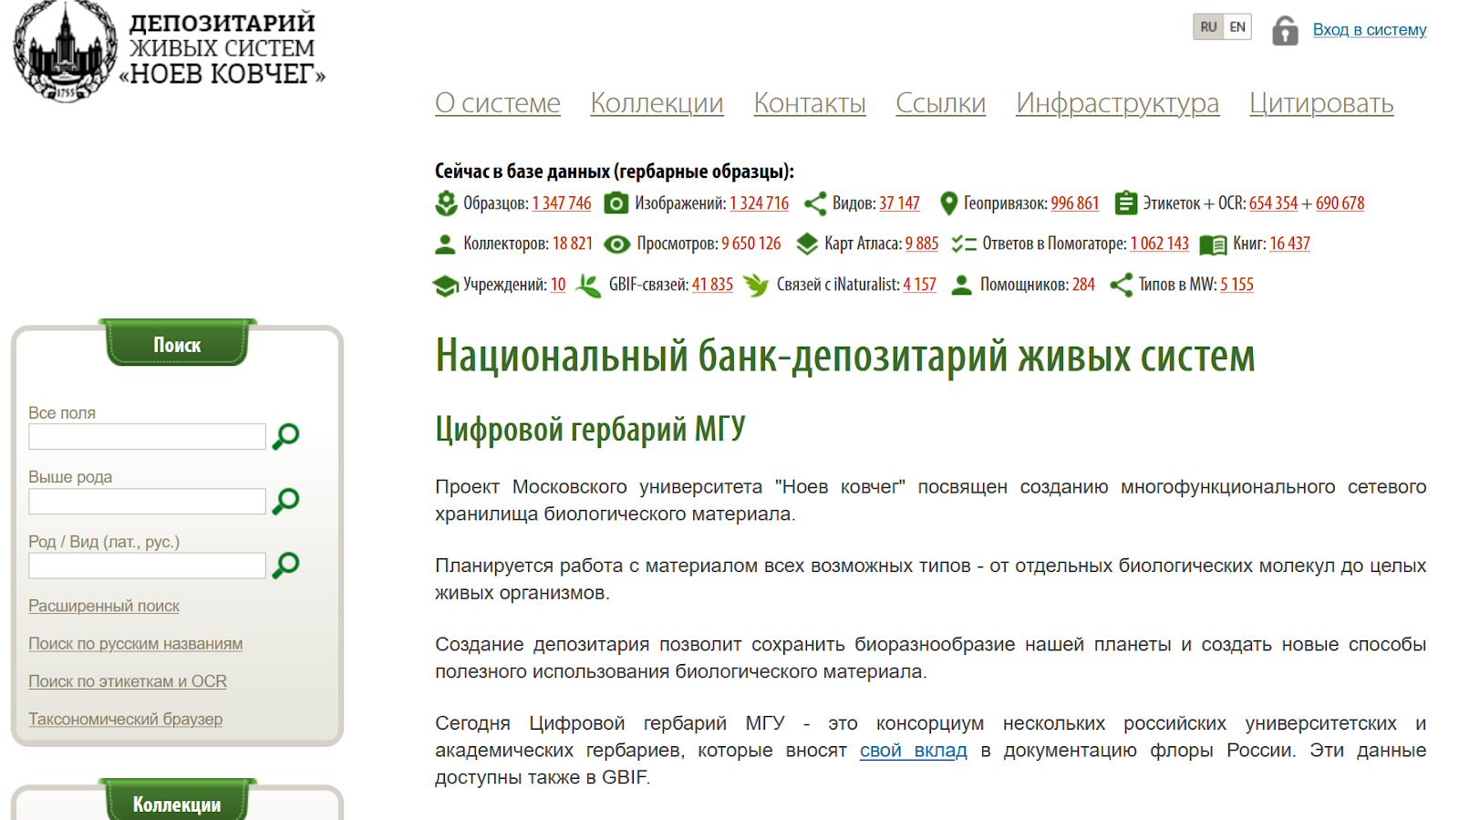Click the Цифровой гербарий МГУ heading
The height and width of the screenshot is (820, 1459).
[590, 429]
